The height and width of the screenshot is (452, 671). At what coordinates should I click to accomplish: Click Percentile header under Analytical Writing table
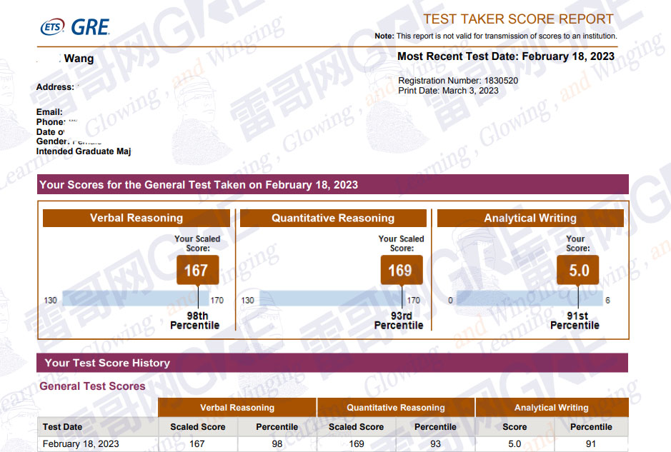tap(591, 427)
